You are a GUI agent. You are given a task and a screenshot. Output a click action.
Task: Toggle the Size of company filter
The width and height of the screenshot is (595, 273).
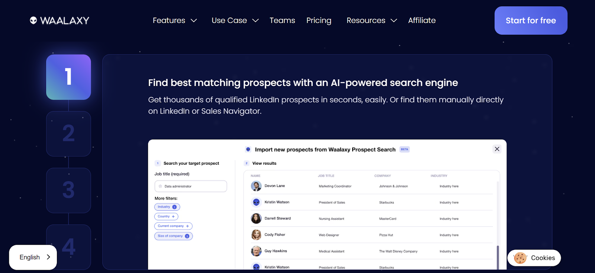click(173, 236)
